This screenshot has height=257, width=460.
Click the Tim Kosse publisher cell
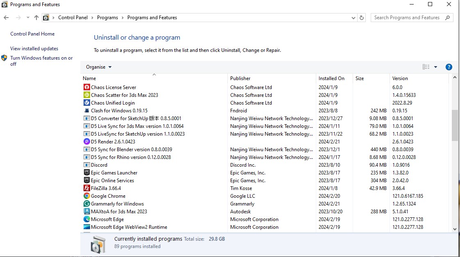pos(241,188)
